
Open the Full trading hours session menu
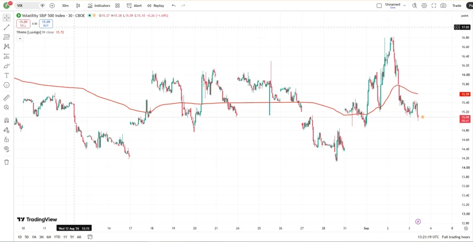(x=456, y=237)
